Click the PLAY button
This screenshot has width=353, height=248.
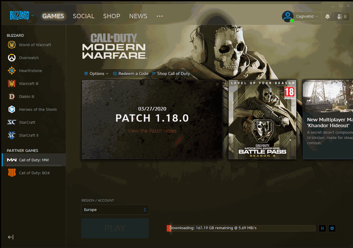(x=115, y=228)
